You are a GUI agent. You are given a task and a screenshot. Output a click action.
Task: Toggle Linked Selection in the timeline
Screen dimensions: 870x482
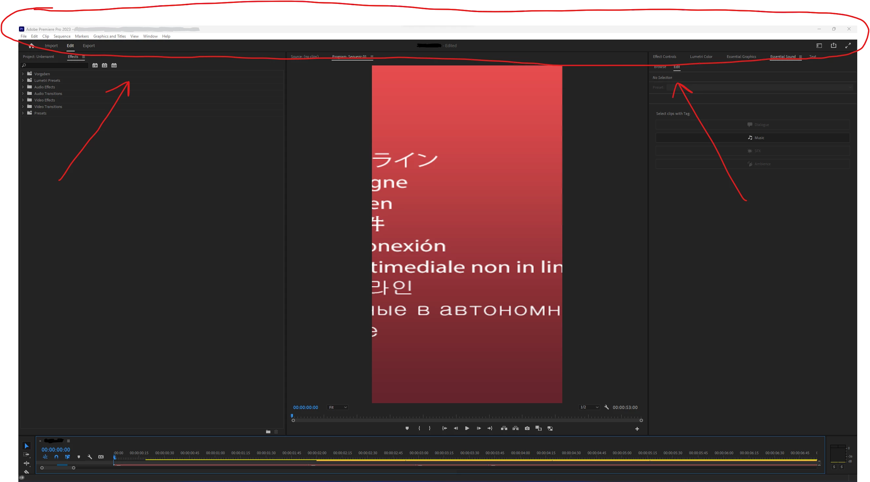68,457
